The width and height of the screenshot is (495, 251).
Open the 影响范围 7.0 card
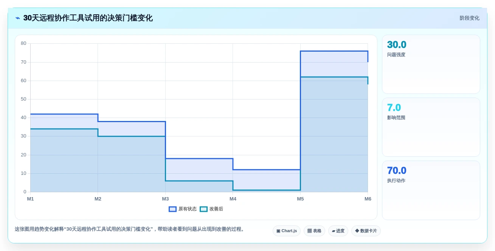[431, 127]
